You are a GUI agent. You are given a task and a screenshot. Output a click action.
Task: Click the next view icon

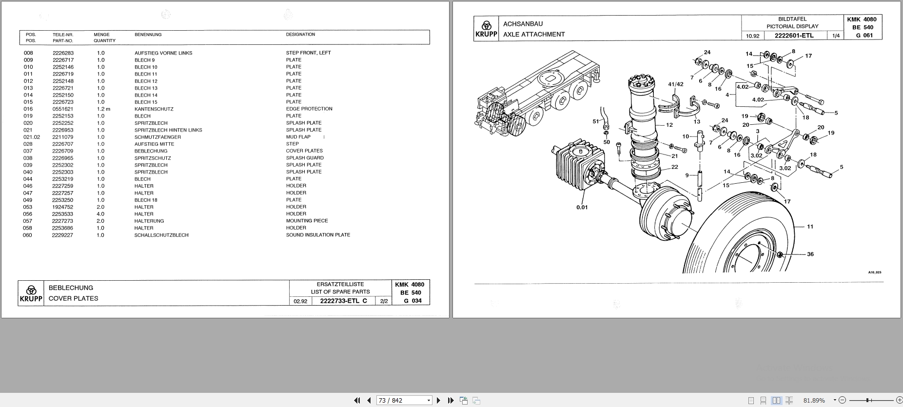pyautogui.click(x=476, y=401)
